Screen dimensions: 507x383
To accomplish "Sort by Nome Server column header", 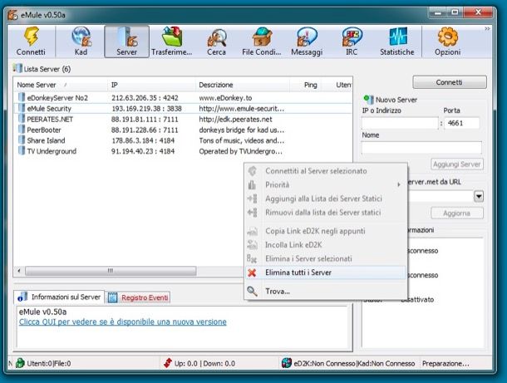I will 61,85.
